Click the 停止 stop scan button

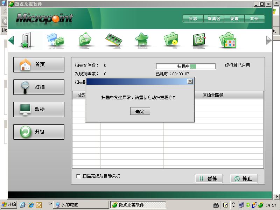point(244,178)
